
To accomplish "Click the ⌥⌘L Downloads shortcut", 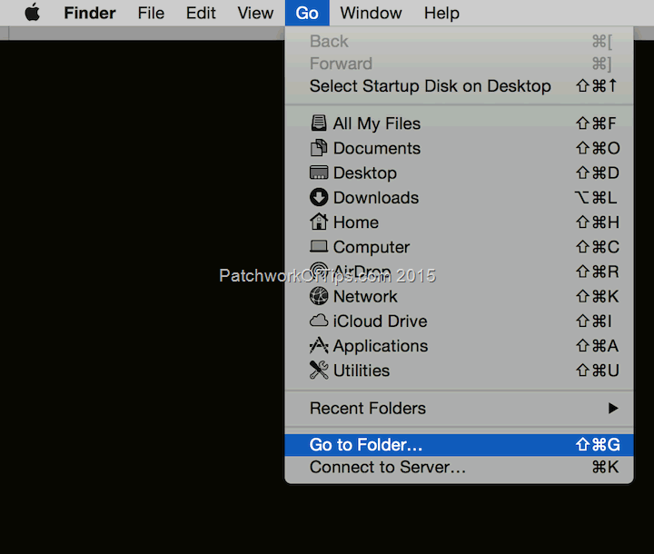I will (596, 197).
